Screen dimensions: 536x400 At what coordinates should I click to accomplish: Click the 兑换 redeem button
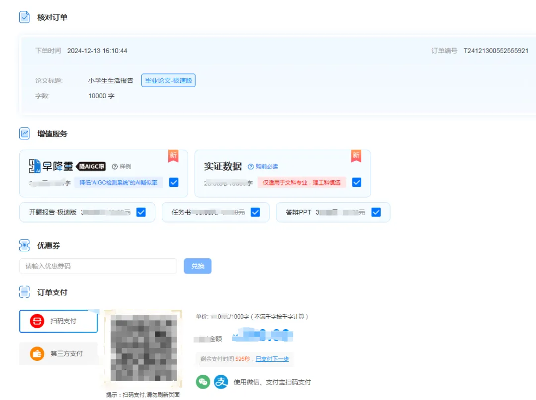(x=198, y=266)
